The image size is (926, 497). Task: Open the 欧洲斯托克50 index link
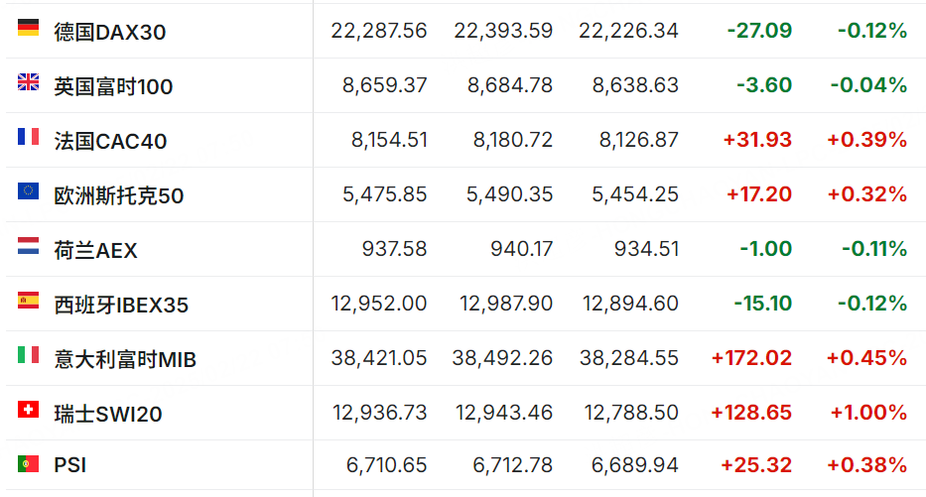point(119,196)
